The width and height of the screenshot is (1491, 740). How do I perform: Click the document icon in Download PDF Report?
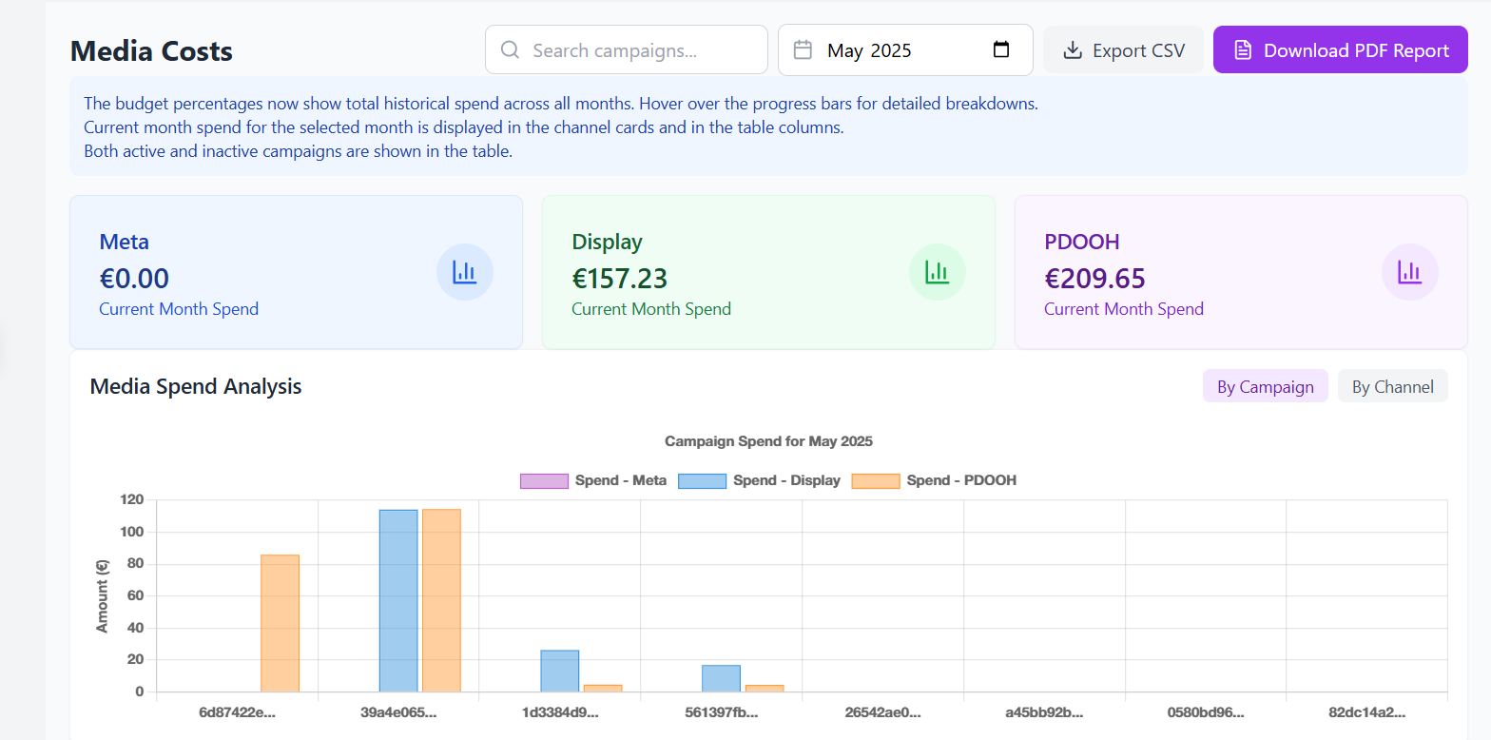coord(1242,50)
